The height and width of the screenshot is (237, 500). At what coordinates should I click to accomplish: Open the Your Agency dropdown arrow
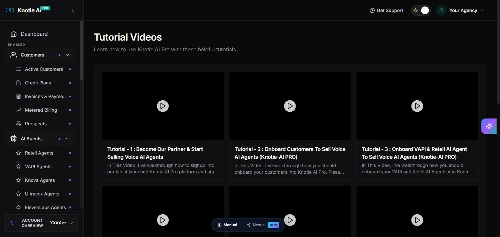[482, 10]
